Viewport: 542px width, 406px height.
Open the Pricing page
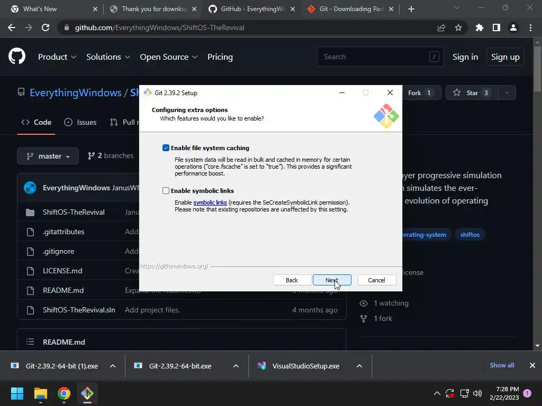[x=220, y=57]
